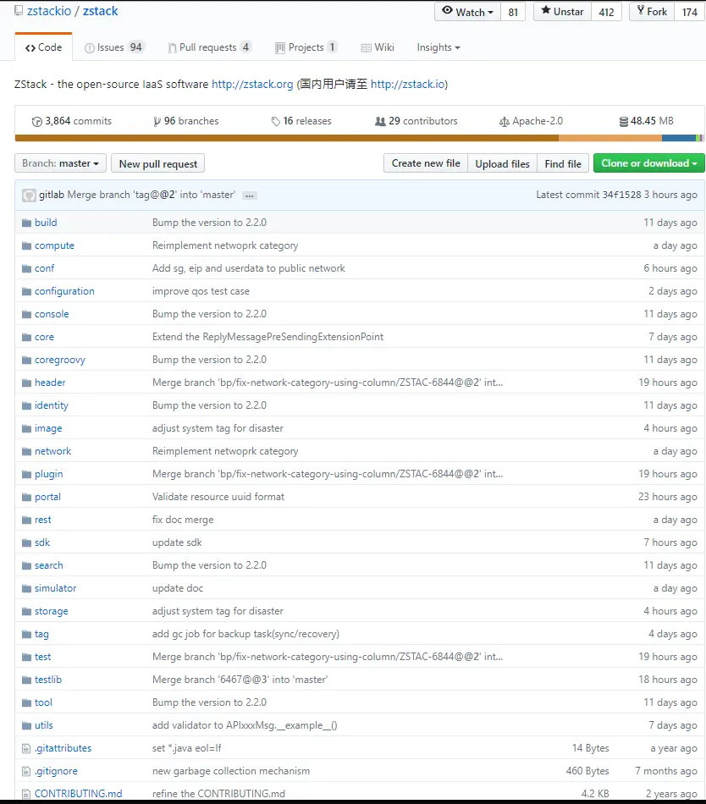This screenshot has height=804, width=706.
Task: Expand commit message ellipsis button
Action: coord(250,195)
